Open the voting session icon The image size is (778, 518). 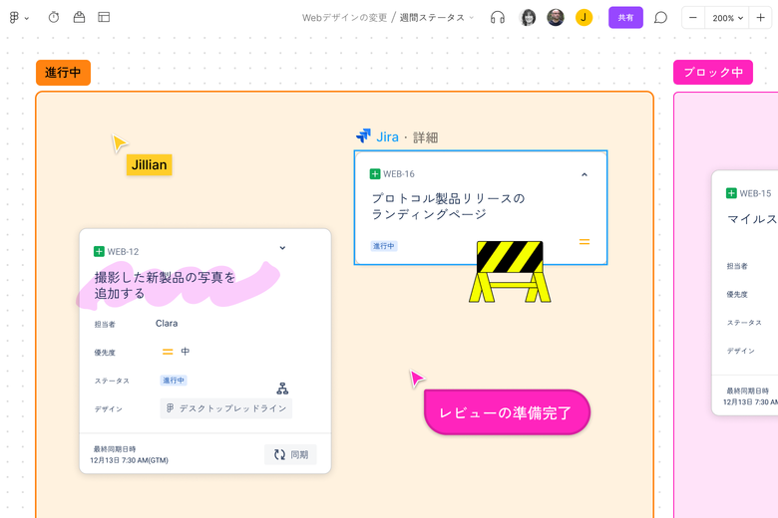[79, 17]
